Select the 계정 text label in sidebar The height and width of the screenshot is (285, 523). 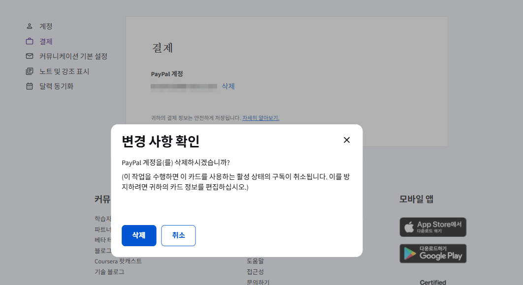(x=46, y=26)
